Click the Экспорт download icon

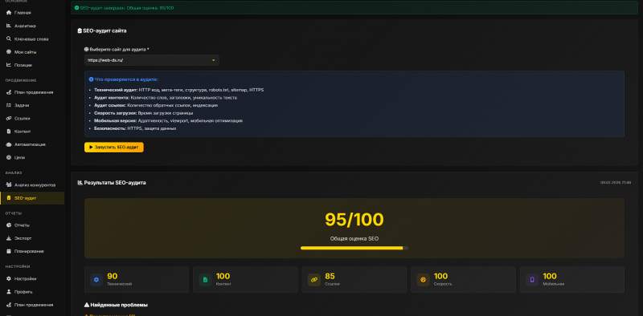9,238
